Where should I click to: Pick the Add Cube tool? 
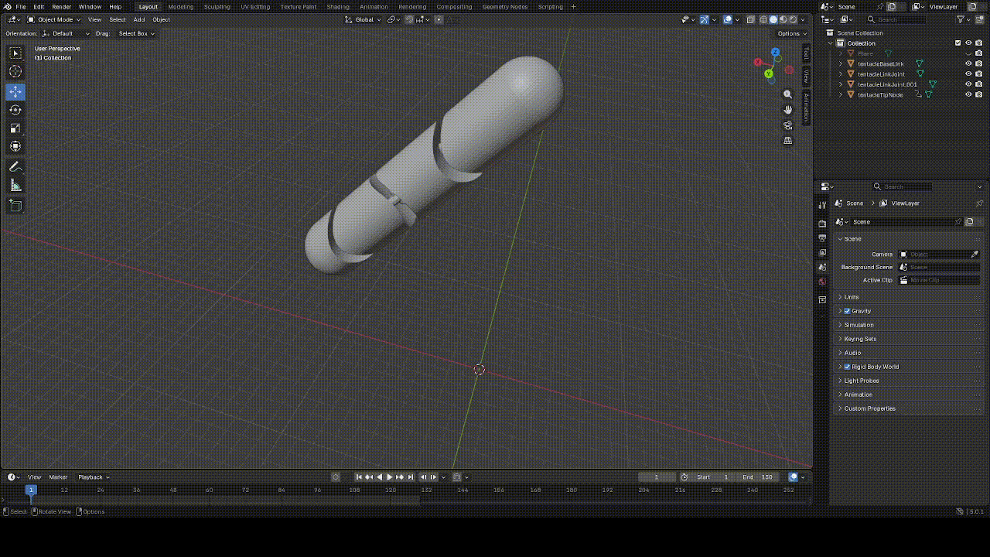(x=15, y=205)
